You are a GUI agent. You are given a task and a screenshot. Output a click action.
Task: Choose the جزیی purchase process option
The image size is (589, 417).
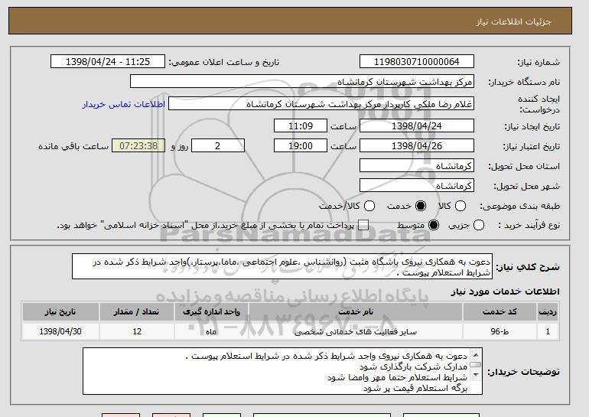pos(479,225)
